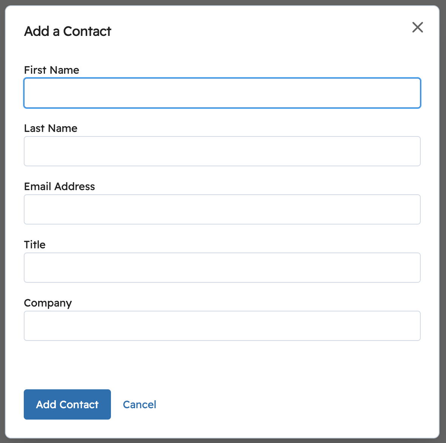Click the Company label text
446x443 pixels.
point(48,303)
